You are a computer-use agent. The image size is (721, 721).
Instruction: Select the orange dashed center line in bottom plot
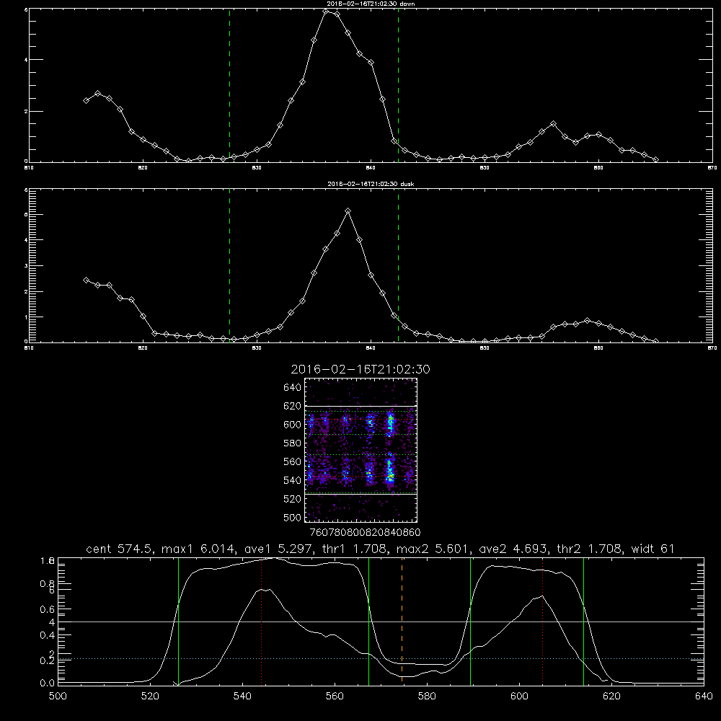pyautogui.click(x=402, y=621)
